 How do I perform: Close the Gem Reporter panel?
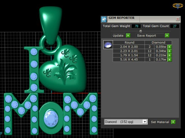(178, 19)
